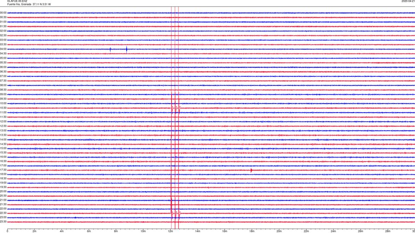Click the 01:00 time label
The width and height of the screenshot is (415, 233).
coord(3,22)
